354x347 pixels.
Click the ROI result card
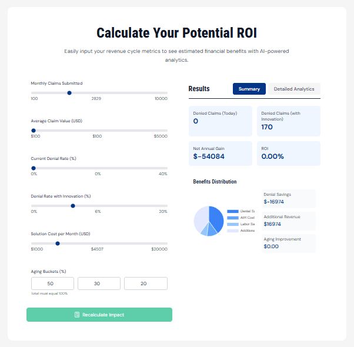pyautogui.click(x=288, y=153)
